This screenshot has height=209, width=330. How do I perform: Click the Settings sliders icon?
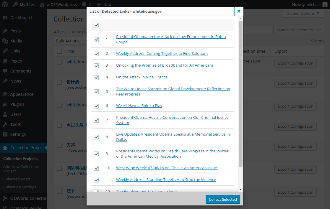[x=5, y=134]
